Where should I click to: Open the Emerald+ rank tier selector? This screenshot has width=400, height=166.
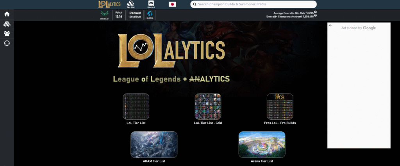point(104,15)
